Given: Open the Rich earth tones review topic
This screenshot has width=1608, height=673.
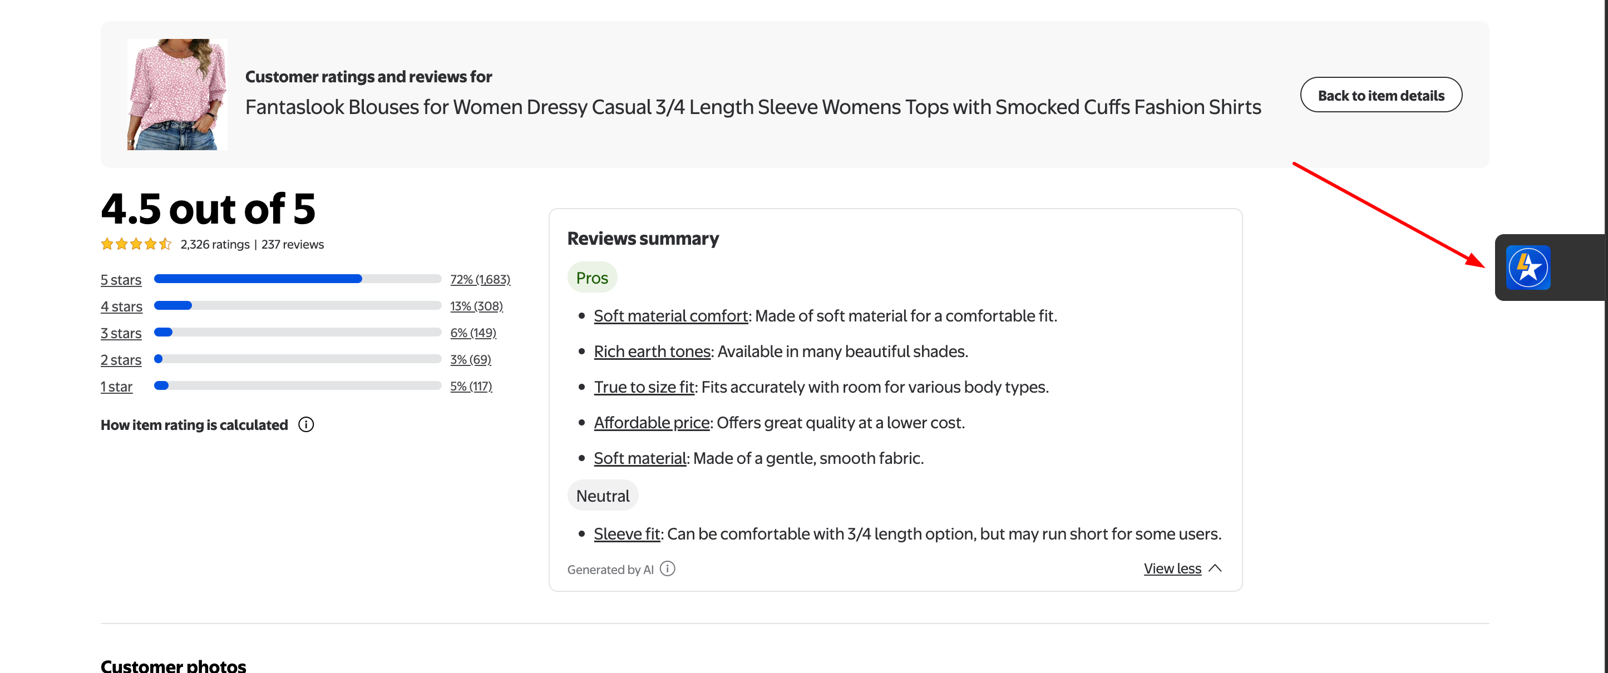Looking at the screenshot, I should 652,351.
